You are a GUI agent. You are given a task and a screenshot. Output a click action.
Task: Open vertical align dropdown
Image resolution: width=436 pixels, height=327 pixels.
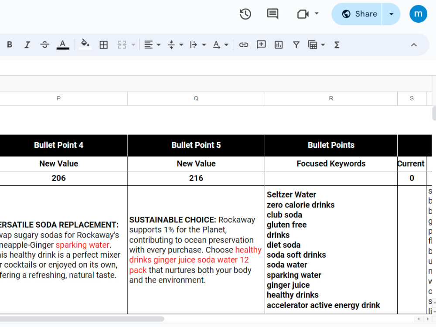(x=175, y=45)
